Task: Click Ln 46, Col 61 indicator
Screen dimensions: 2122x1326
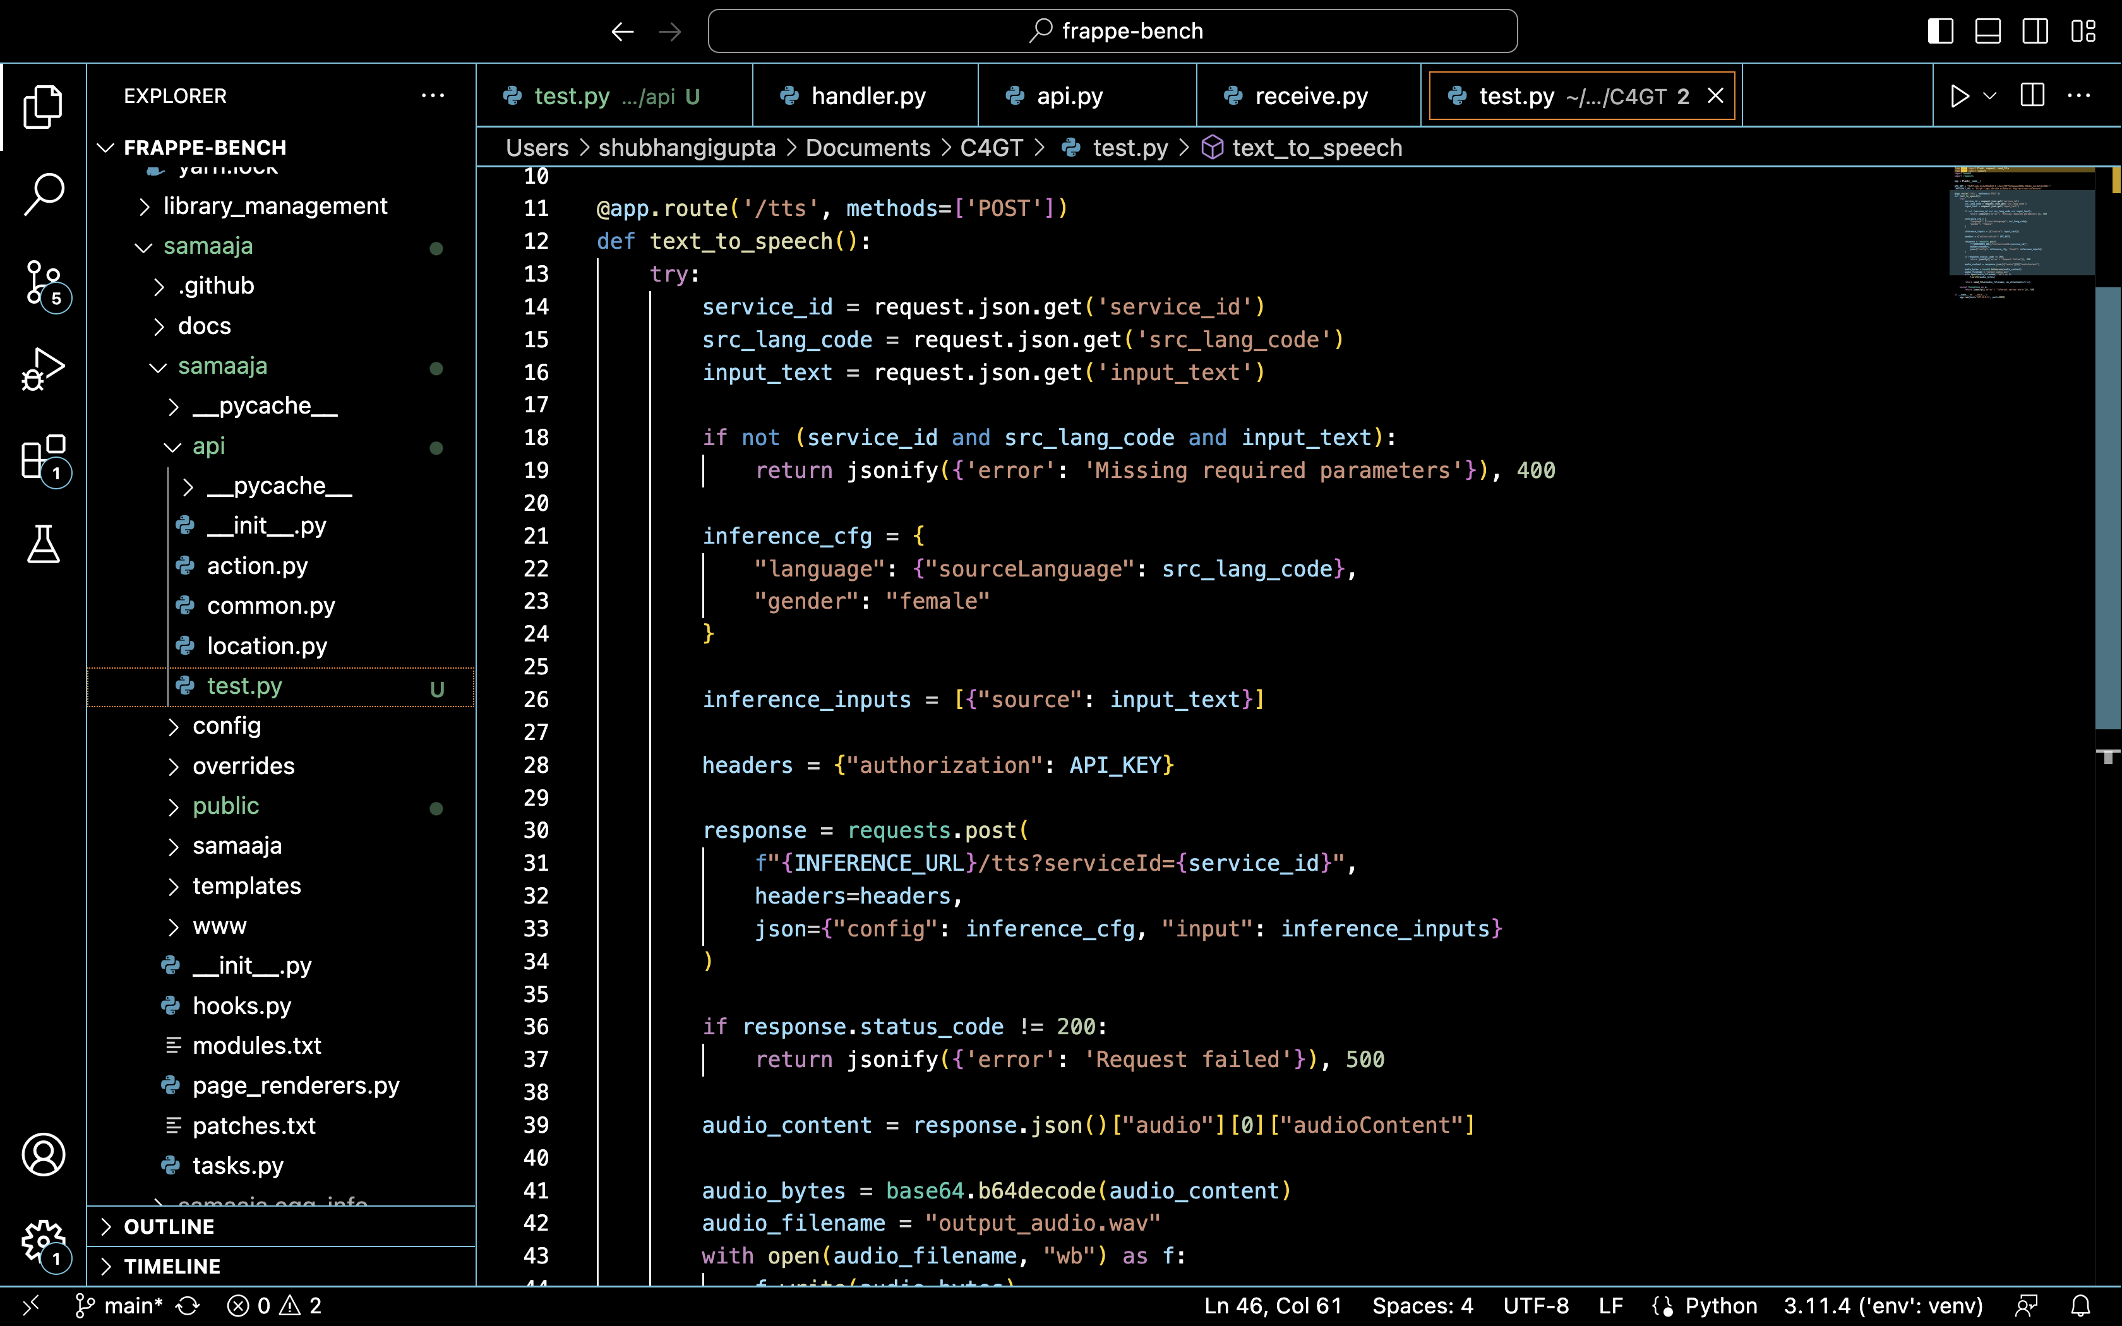Action: tap(1273, 1305)
